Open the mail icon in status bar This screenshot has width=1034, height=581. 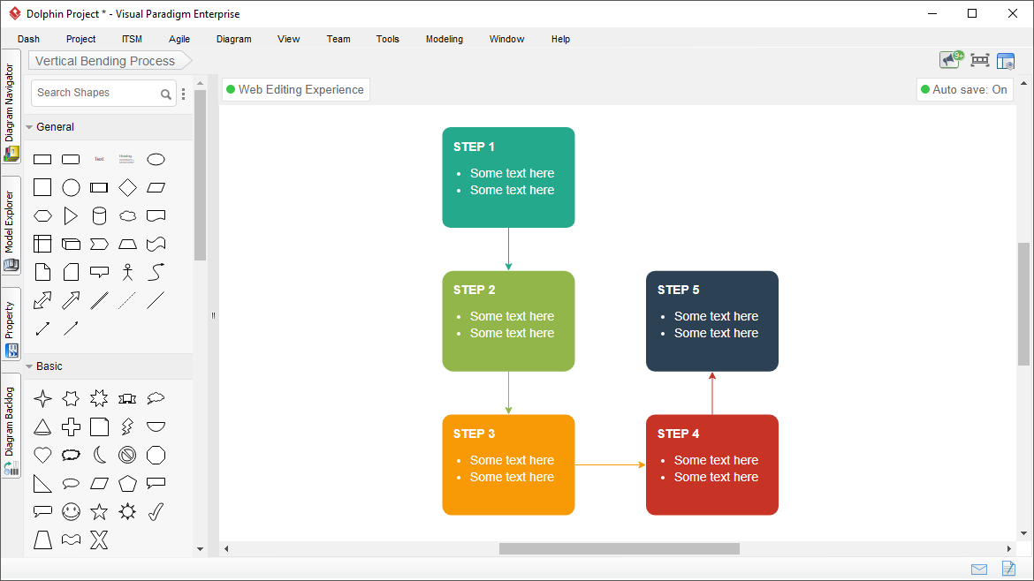tap(979, 570)
